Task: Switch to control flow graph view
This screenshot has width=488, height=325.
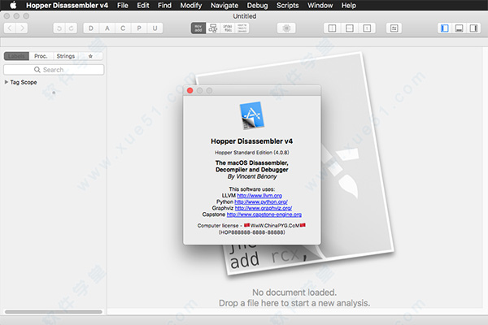Action: (213, 28)
